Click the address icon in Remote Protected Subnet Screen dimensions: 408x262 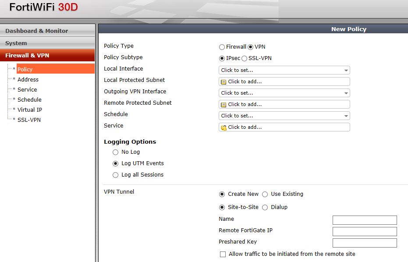223,105
